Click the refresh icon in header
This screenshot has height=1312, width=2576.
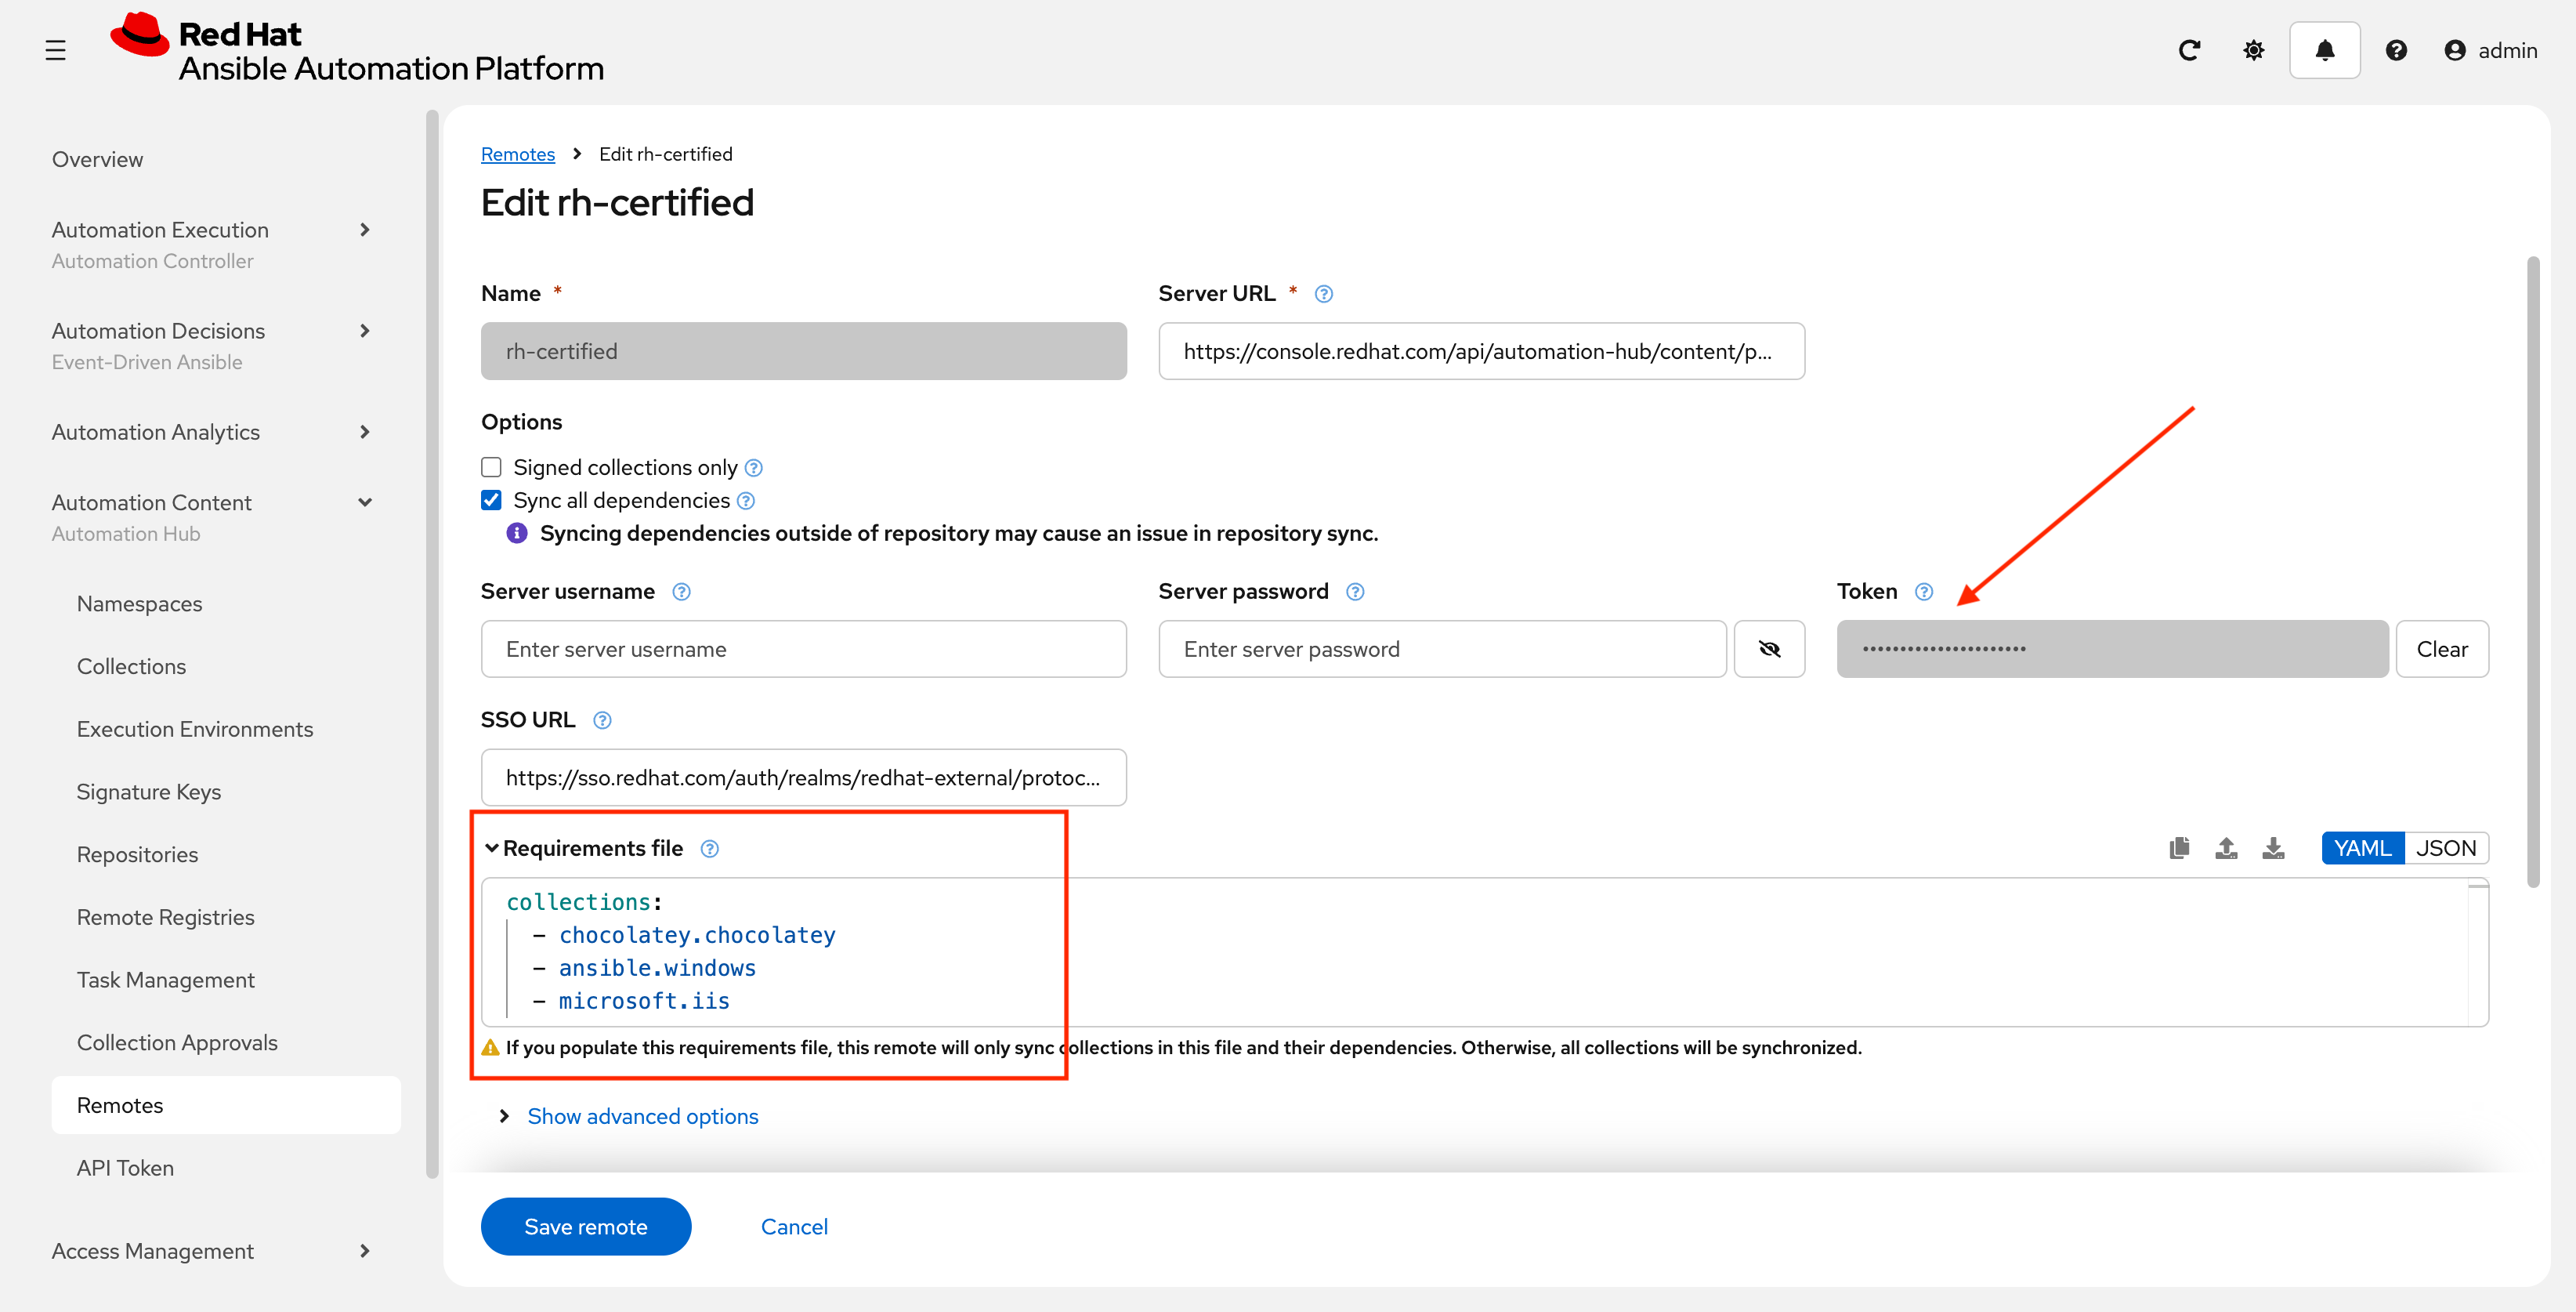pos(2188,50)
